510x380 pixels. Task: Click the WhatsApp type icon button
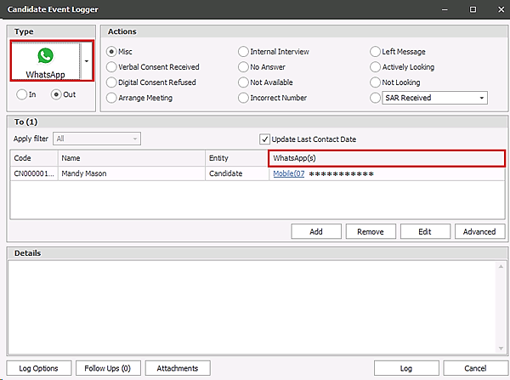coord(44,60)
